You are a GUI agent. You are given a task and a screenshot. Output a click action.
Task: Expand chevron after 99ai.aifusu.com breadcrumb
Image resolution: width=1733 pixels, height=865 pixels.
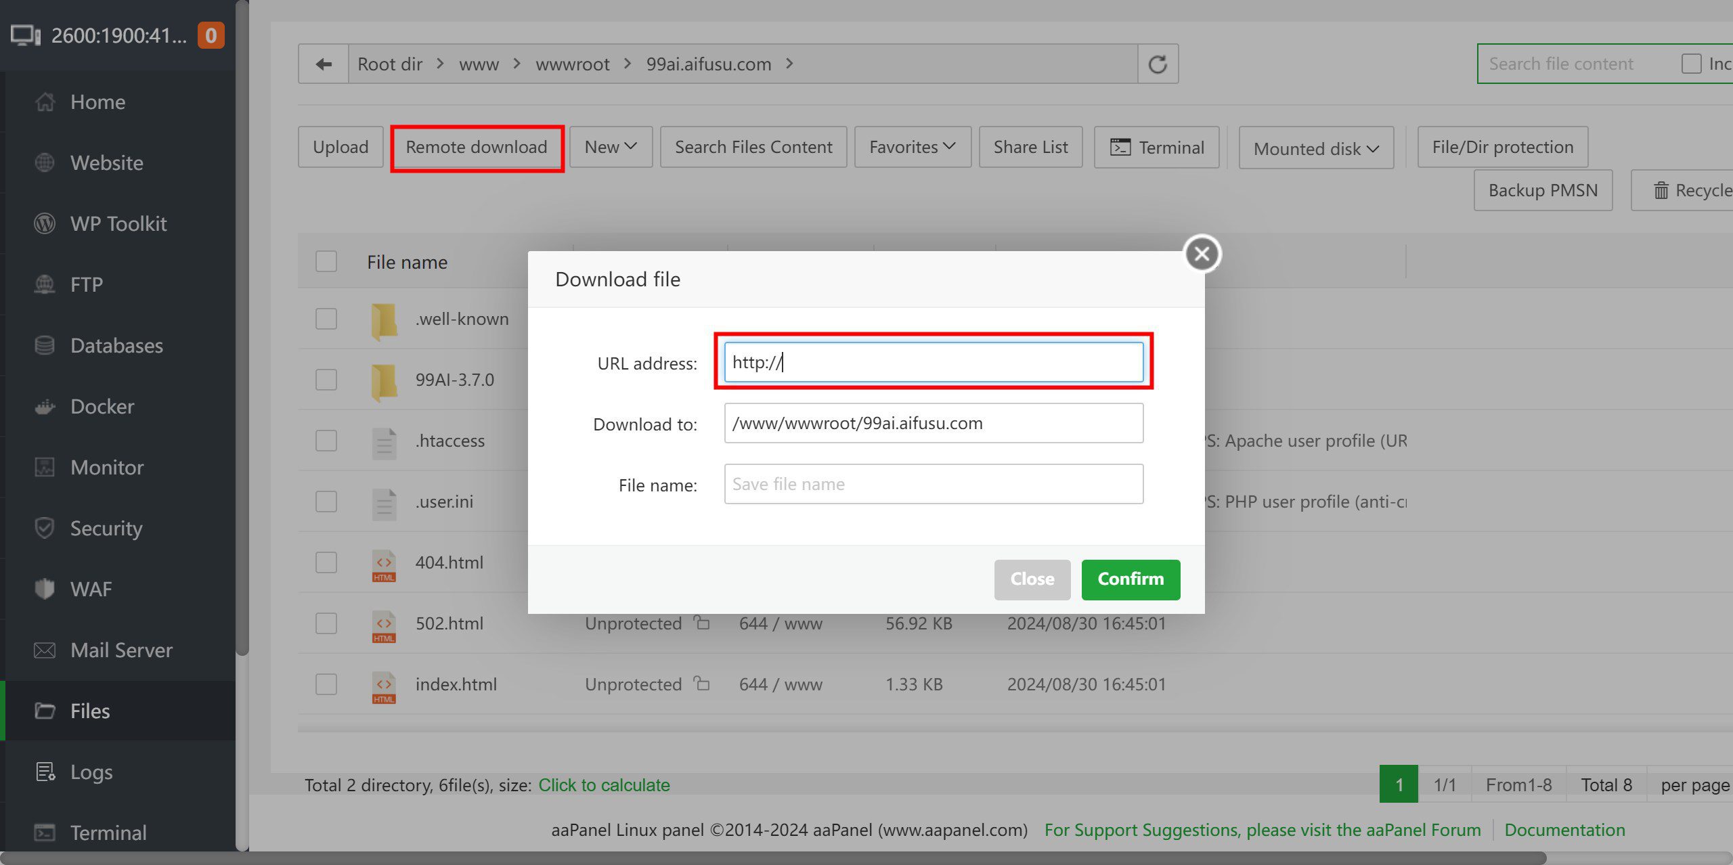point(789,64)
